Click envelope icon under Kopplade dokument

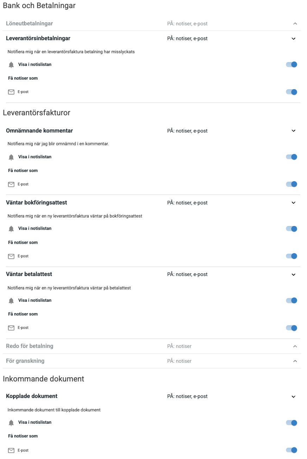11,450
